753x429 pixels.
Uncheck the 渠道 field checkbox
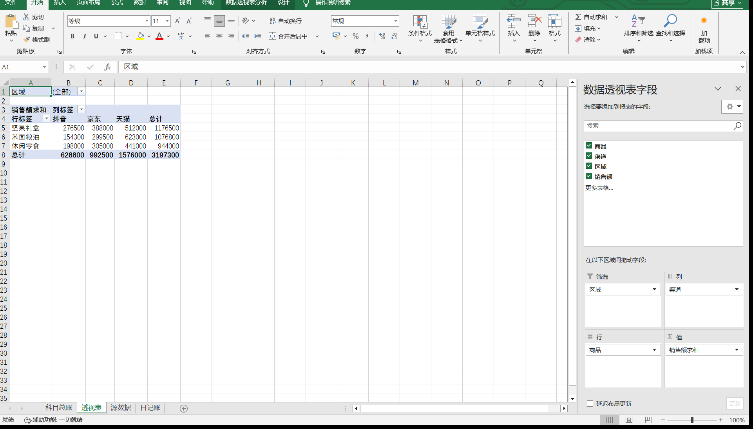coord(589,156)
